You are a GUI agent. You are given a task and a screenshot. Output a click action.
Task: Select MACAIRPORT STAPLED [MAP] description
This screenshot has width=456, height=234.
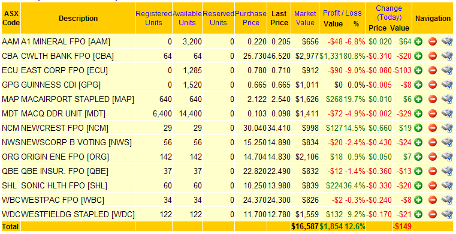[x=77, y=99]
